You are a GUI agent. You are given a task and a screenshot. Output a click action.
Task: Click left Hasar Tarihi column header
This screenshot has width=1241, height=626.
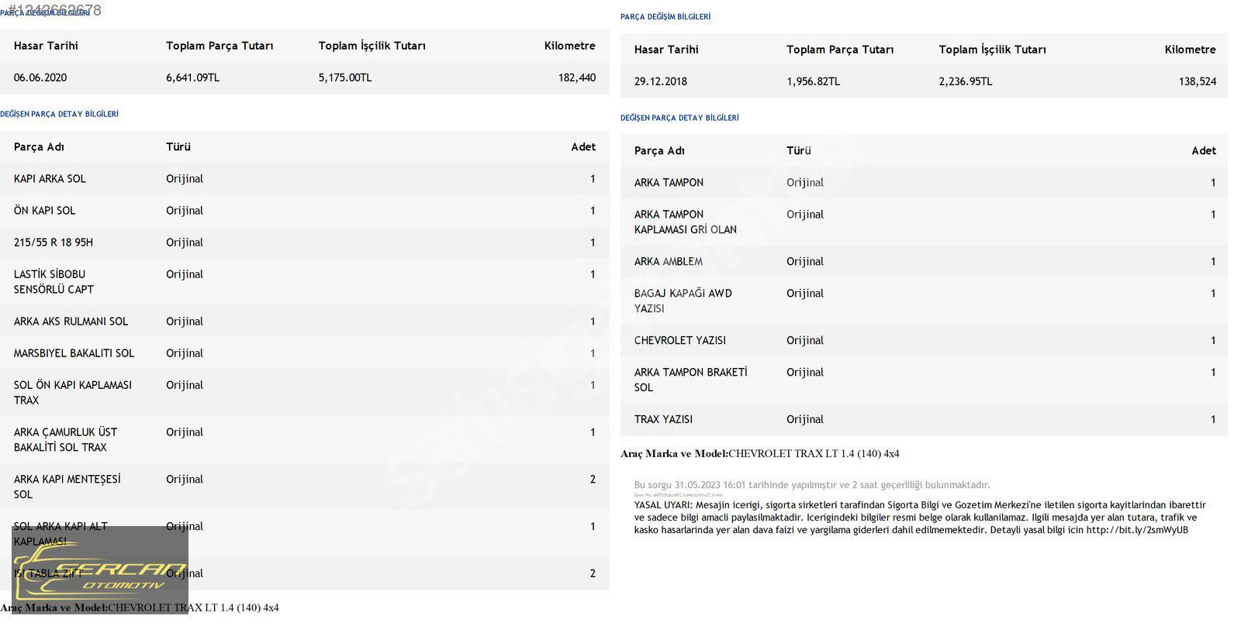(x=46, y=46)
